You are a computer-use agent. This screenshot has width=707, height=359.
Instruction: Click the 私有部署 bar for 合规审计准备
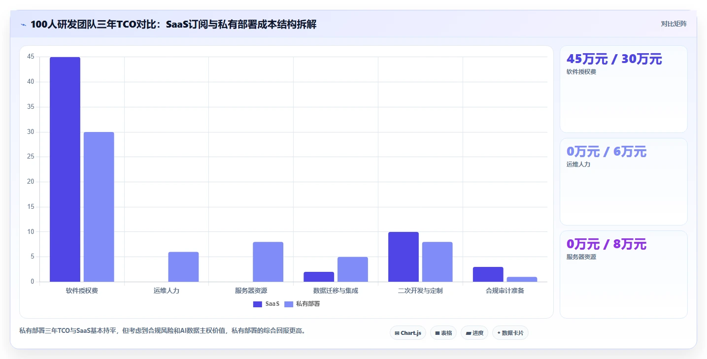(x=522, y=279)
